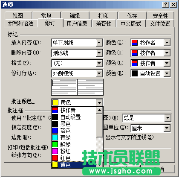The image size is (179, 178).
Task: Pick 青绿 cyan color option
Action: click(74, 137)
